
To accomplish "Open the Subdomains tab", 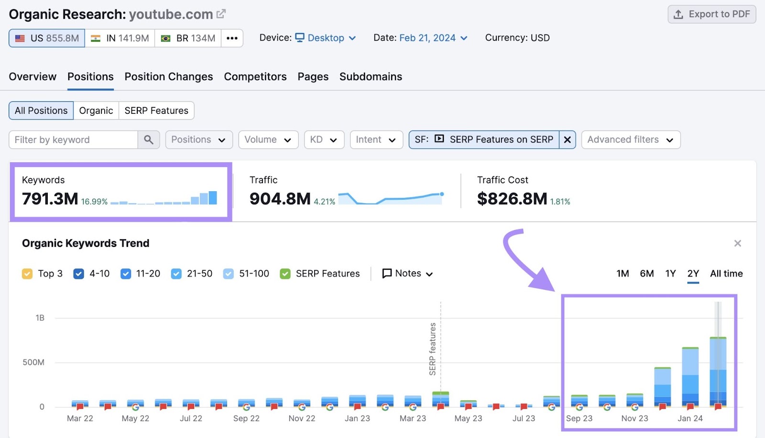I will (371, 77).
